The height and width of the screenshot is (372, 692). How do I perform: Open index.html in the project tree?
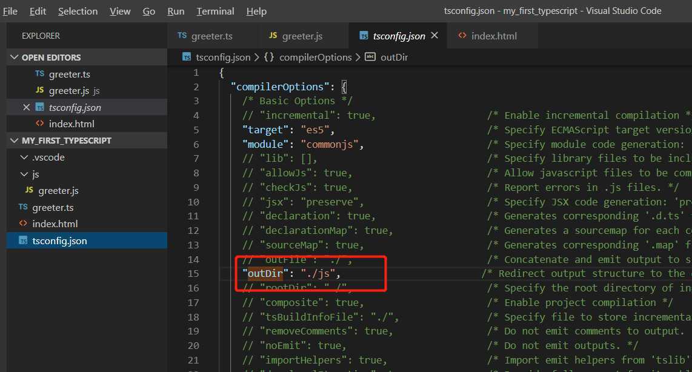(x=87, y=224)
